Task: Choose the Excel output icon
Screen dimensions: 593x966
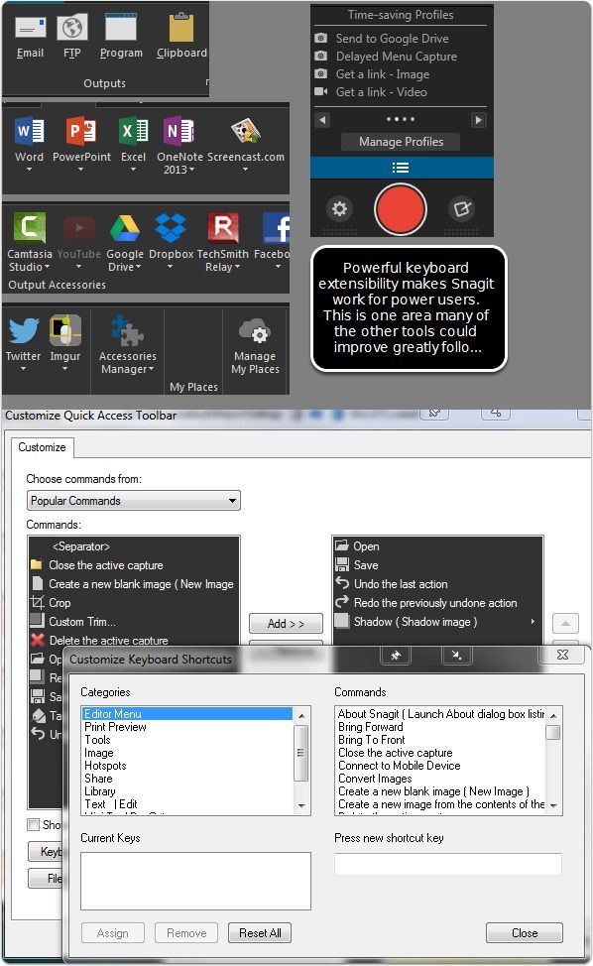Action: pos(133,132)
